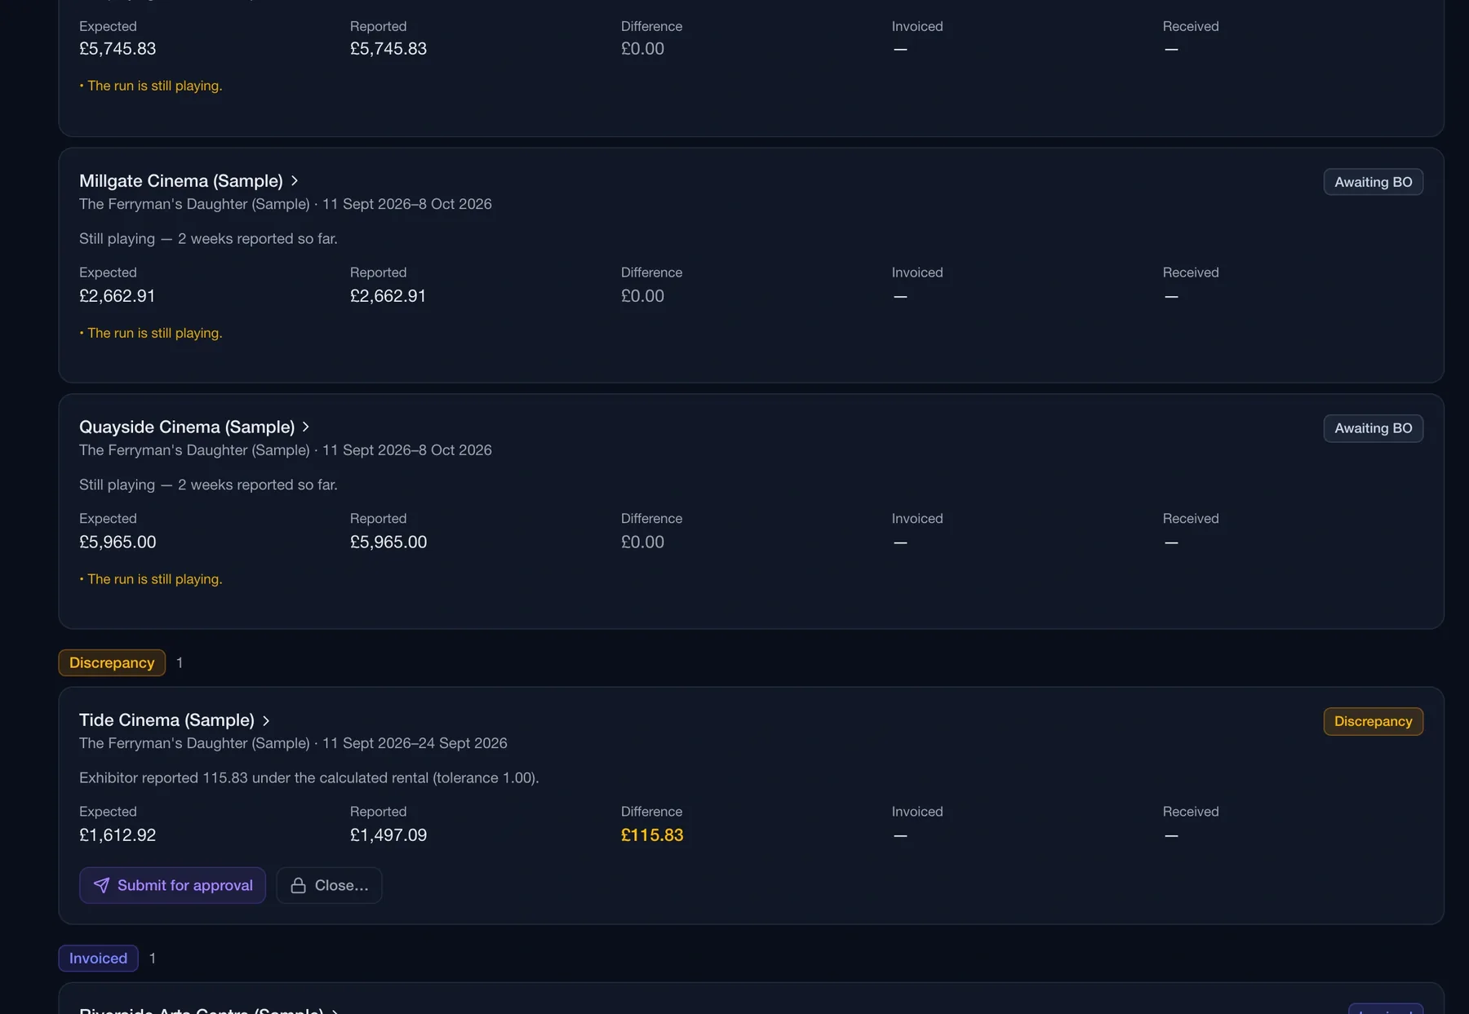Click Reported value £1,497.09
This screenshot has width=1469, height=1014.
[388, 835]
